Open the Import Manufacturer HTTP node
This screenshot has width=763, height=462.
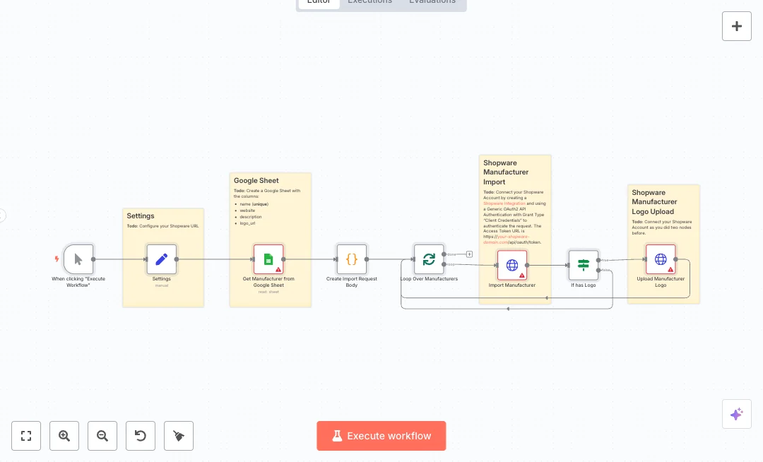[x=512, y=265]
